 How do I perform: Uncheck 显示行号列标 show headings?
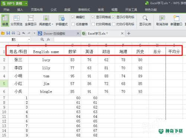[113, 17]
